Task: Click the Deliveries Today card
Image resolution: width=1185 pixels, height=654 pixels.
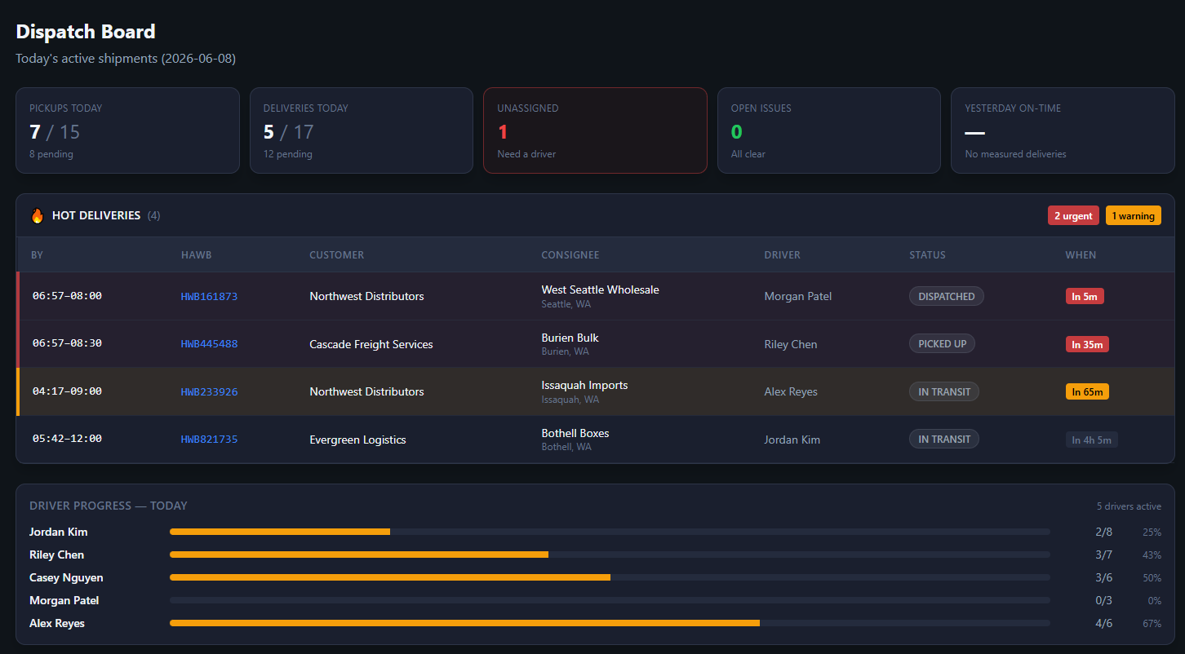Action: pos(362,130)
